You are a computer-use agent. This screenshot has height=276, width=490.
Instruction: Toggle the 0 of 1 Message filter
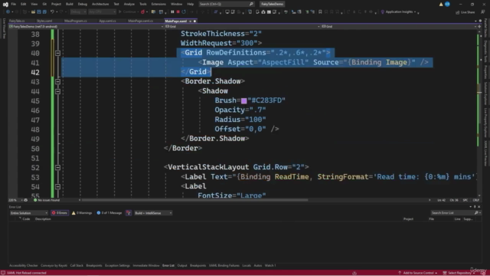[109, 213]
